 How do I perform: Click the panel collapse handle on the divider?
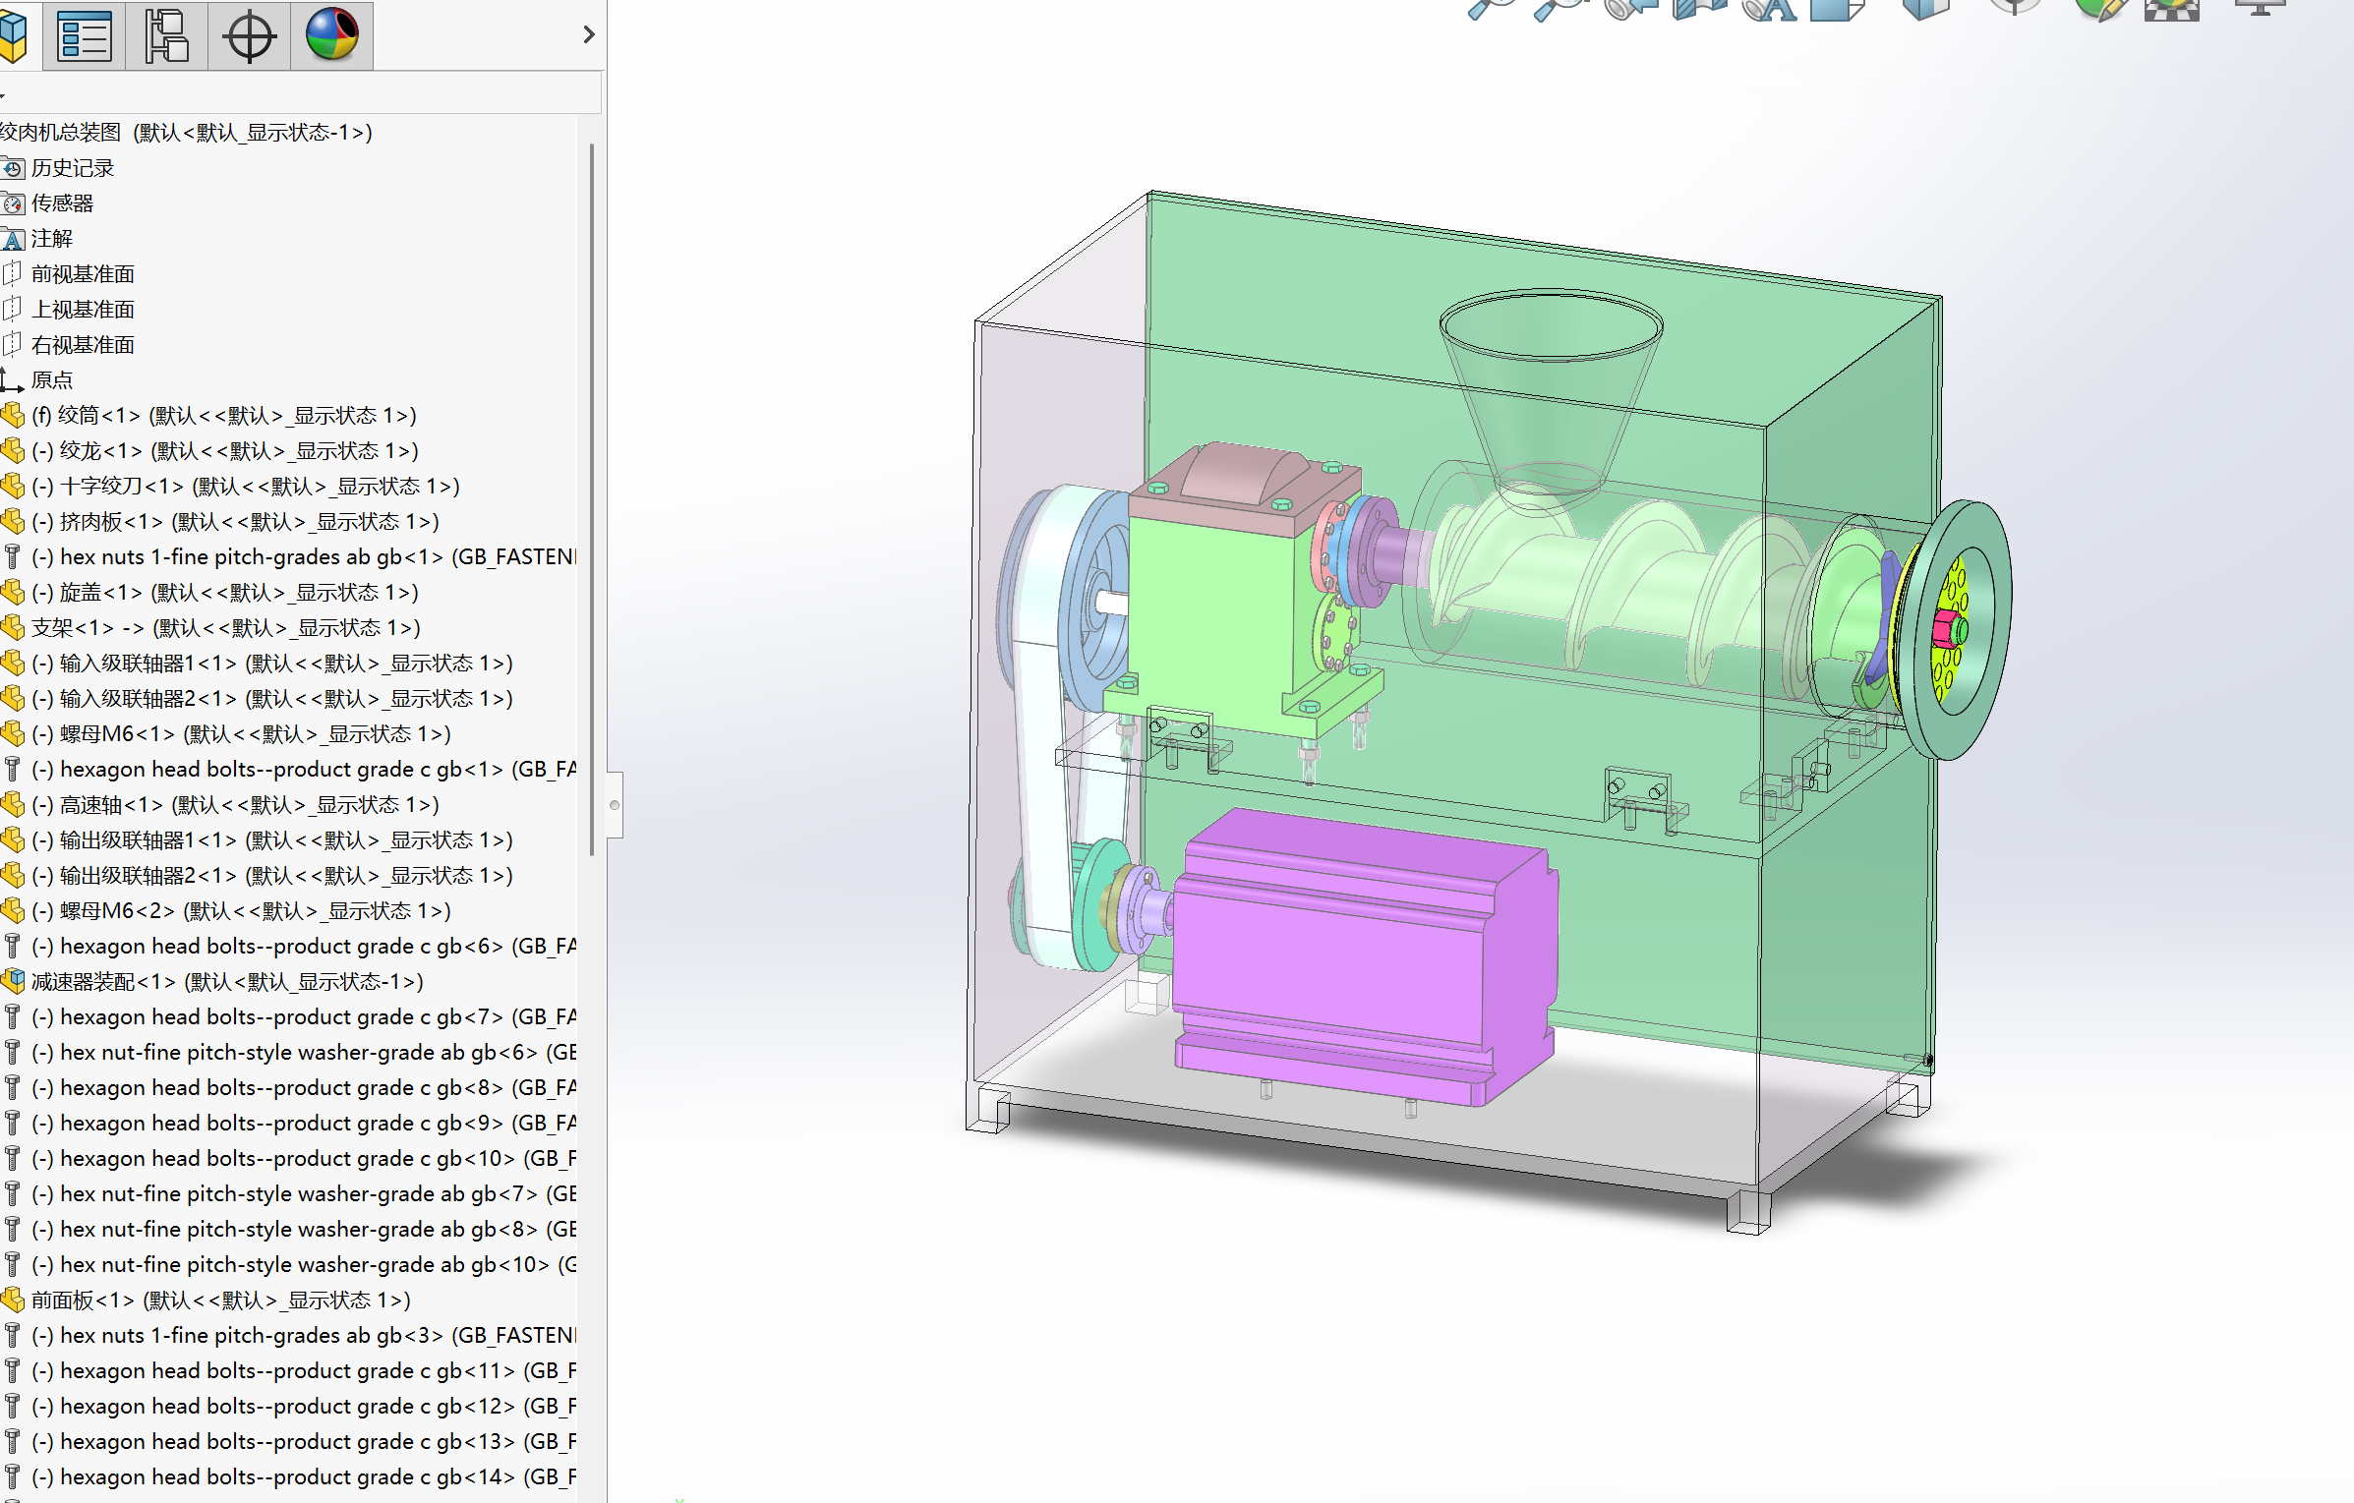pos(615,805)
